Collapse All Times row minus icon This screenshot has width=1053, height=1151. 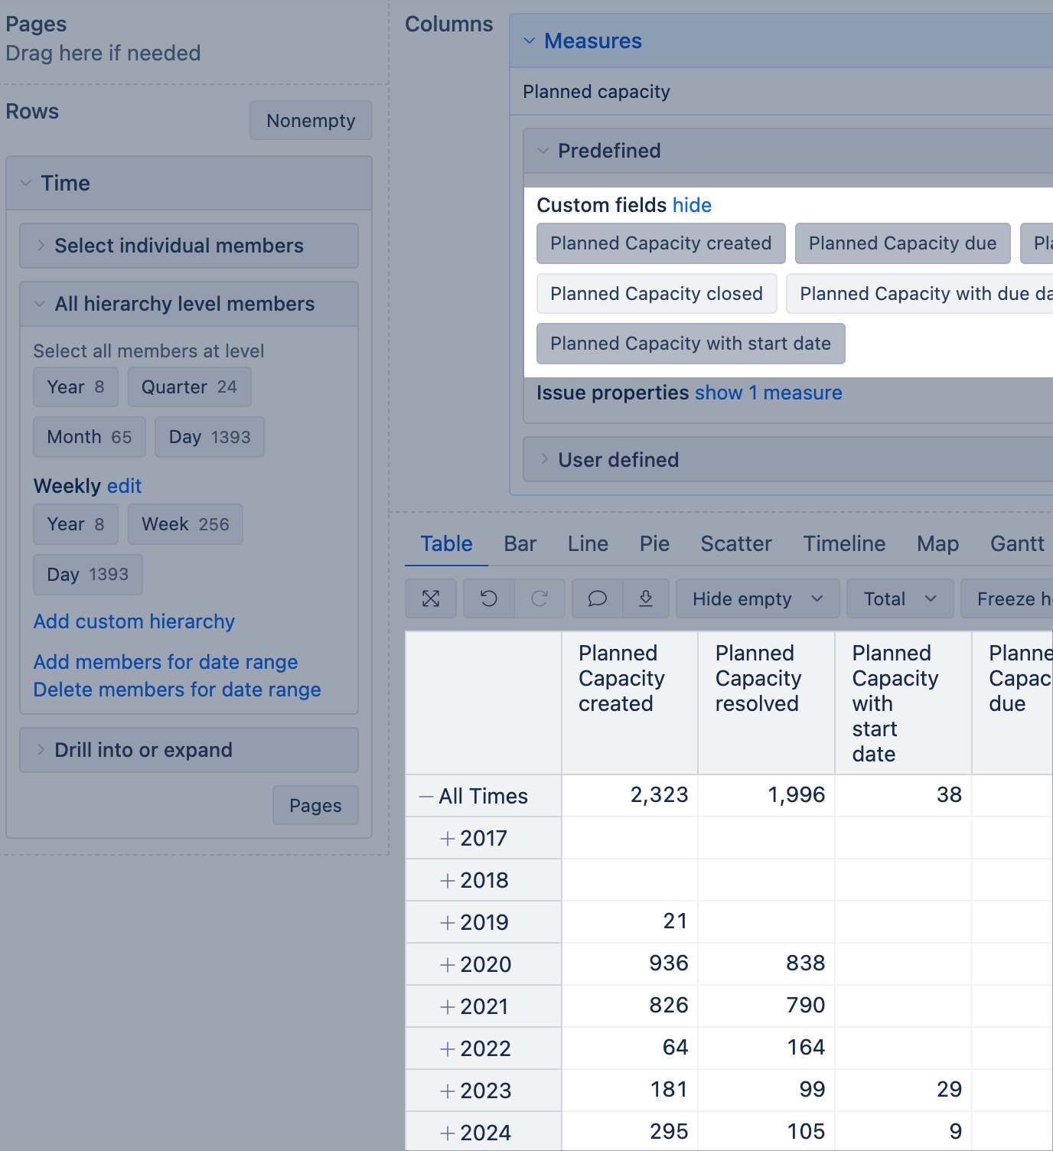[x=426, y=797]
